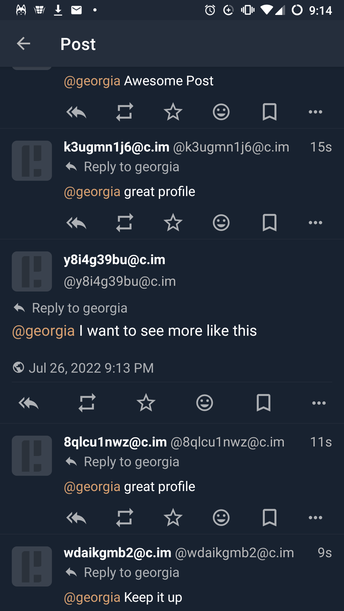Screen dimensions: 344x611
Task: Go back using the arrow beside Post
Action: coord(24,44)
